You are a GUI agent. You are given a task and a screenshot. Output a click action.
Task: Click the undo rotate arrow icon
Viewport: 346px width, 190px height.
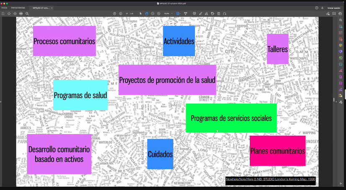click(225, 14)
